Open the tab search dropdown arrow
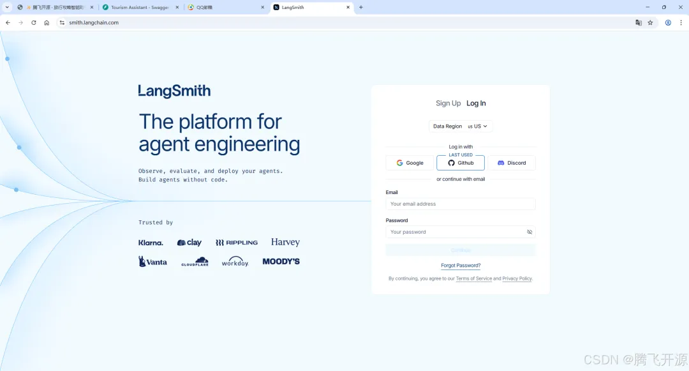This screenshot has width=689, height=371. [x=7, y=7]
